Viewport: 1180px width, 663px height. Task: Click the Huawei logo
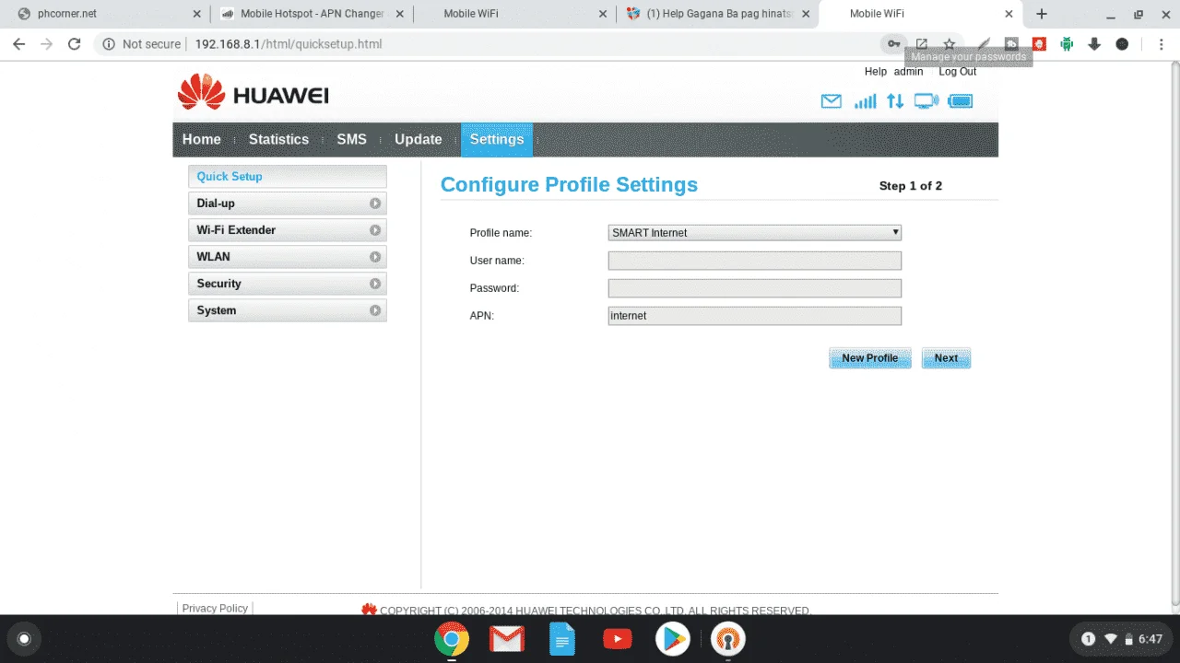[253, 93]
